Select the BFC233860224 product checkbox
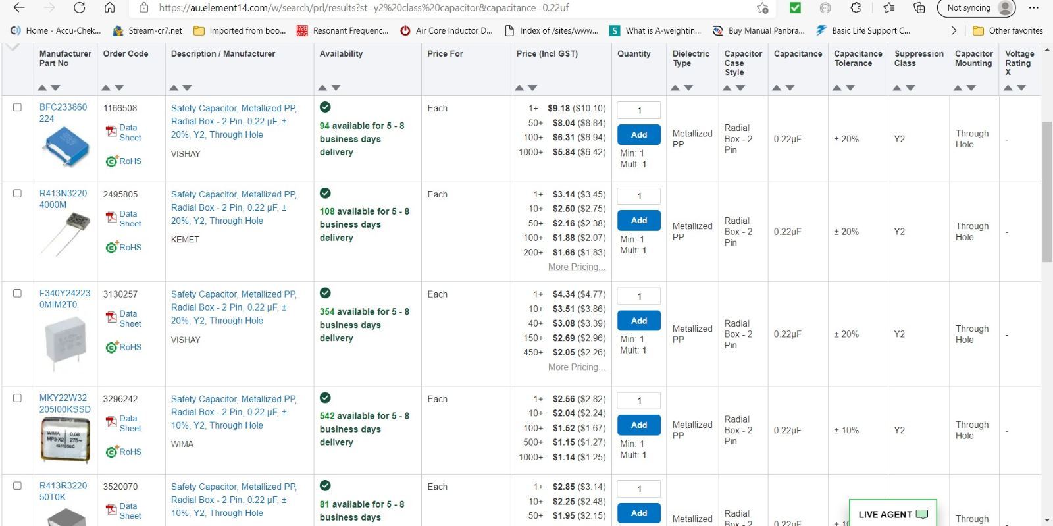The image size is (1053, 526). [x=17, y=107]
